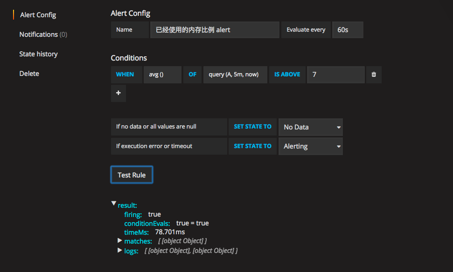Focus the alert Name input field

tap(215, 30)
